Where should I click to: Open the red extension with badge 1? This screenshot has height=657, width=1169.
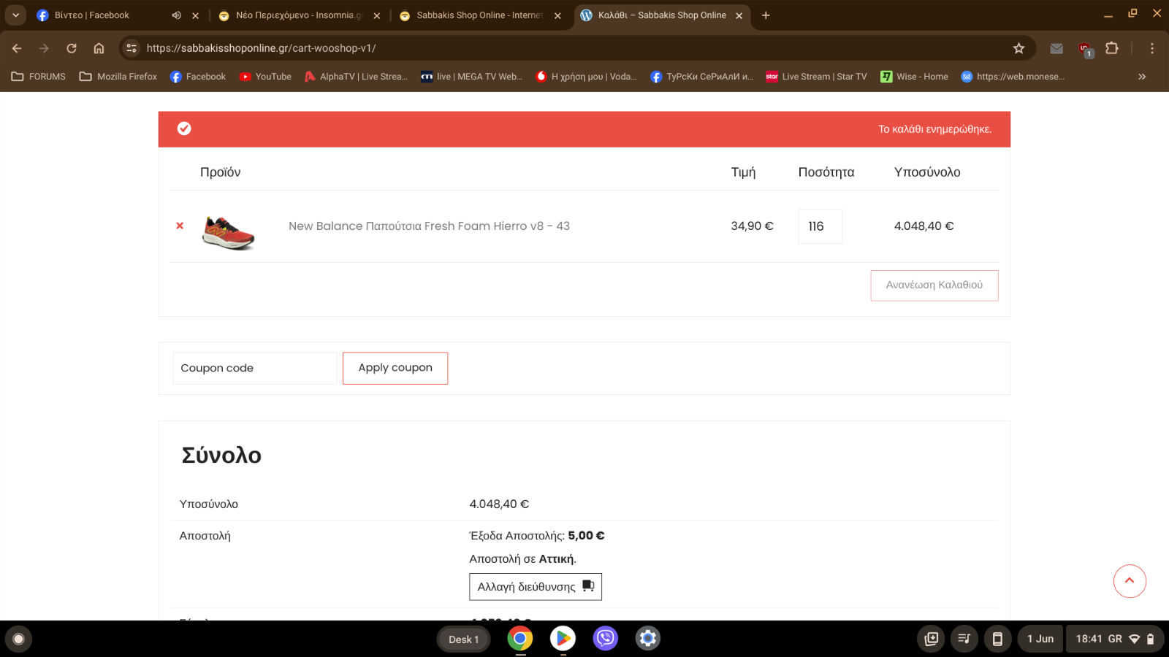pyautogui.click(x=1085, y=49)
